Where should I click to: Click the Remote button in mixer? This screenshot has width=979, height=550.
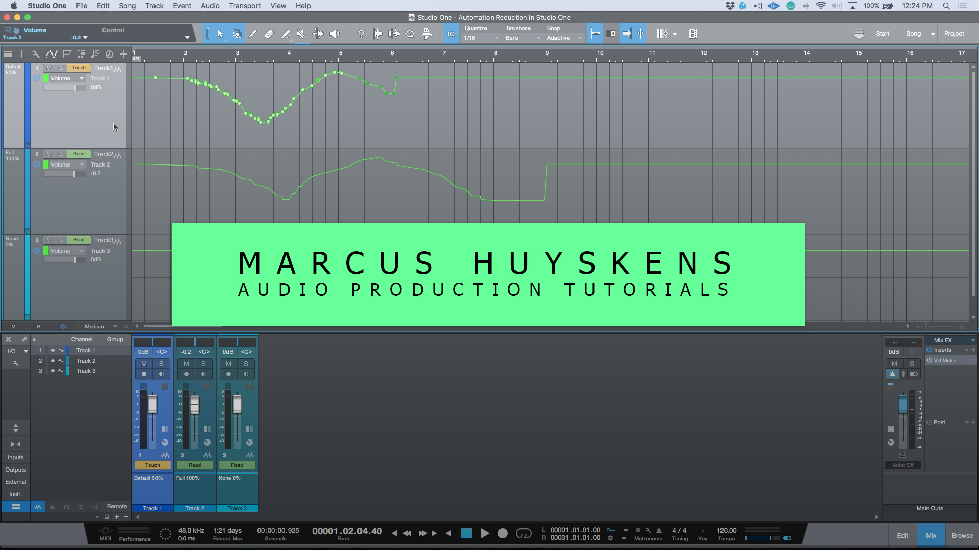(117, 507)
